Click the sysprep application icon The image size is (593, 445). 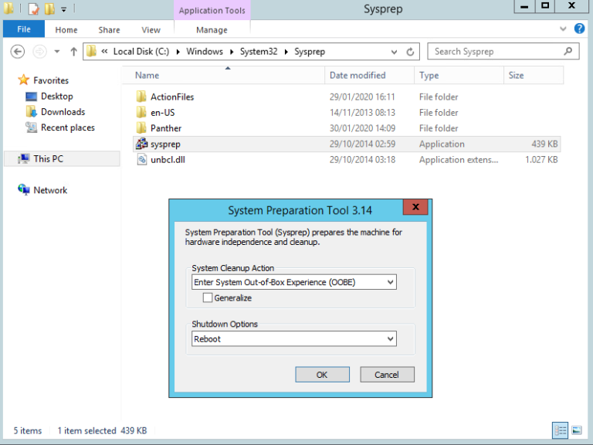pyautogui.click(x=141, y=144)
